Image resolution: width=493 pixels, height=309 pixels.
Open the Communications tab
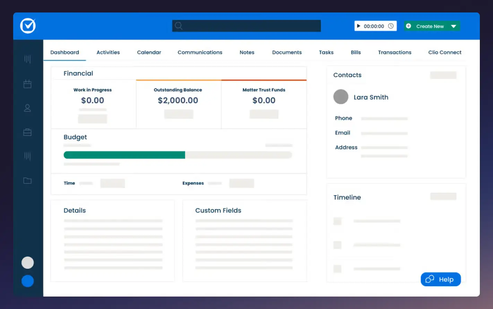[200, 52]
